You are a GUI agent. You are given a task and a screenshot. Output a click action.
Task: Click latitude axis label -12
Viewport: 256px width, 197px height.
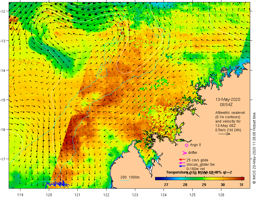pos(3,11)
